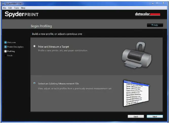This screenshot has width=170, height=125.
Task: Go to the Printer Description step
Action: (x=15, y=47)
